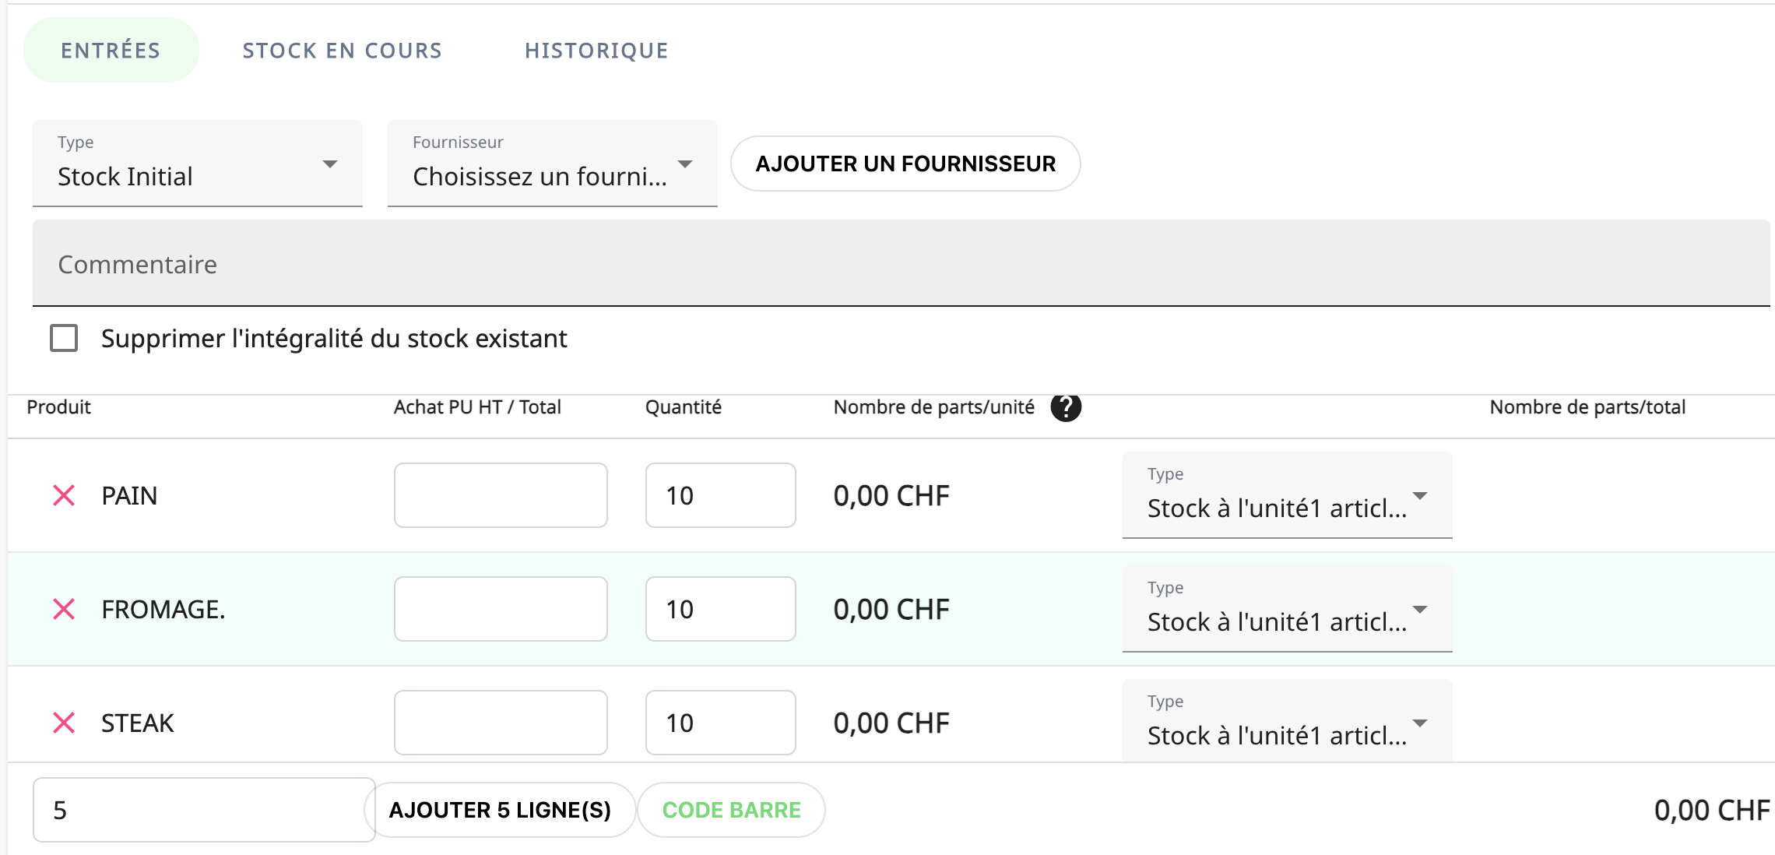Open the PAIN row stock Type dropdown

click(1287, 496)
